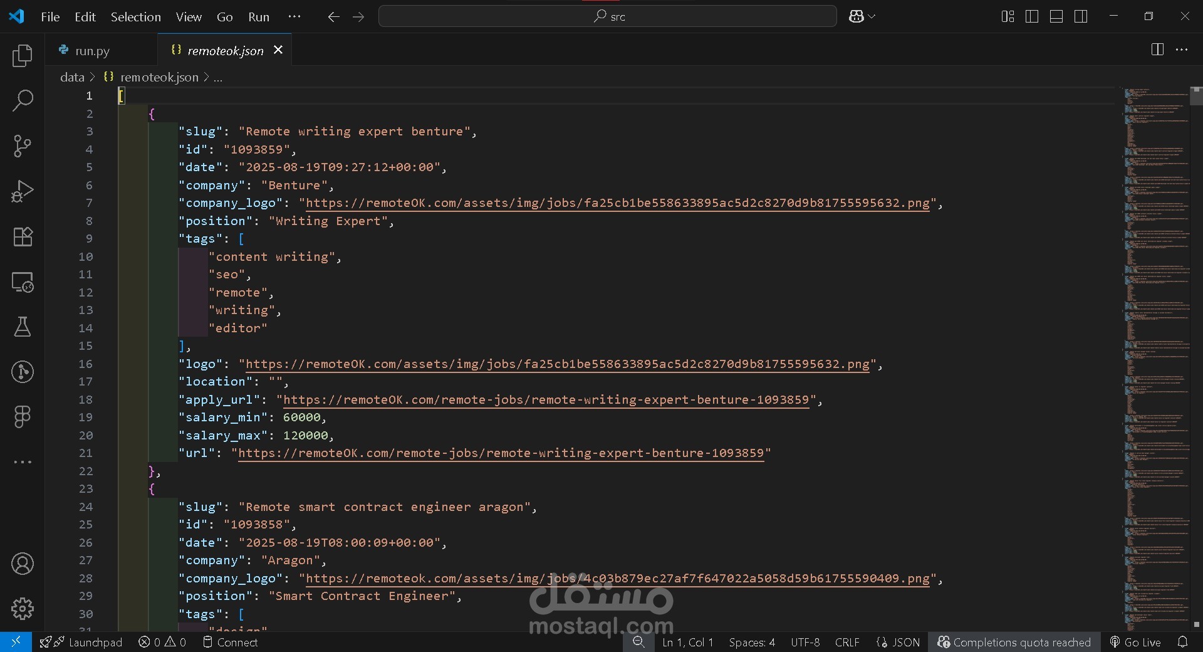Screen dimensions: 1203x652
Task: Split the editor right
Action: [x=1157, y=50]
